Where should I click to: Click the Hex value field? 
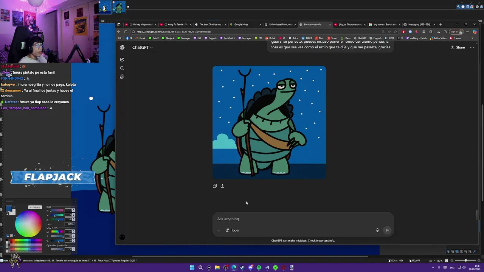click(70, 224)
